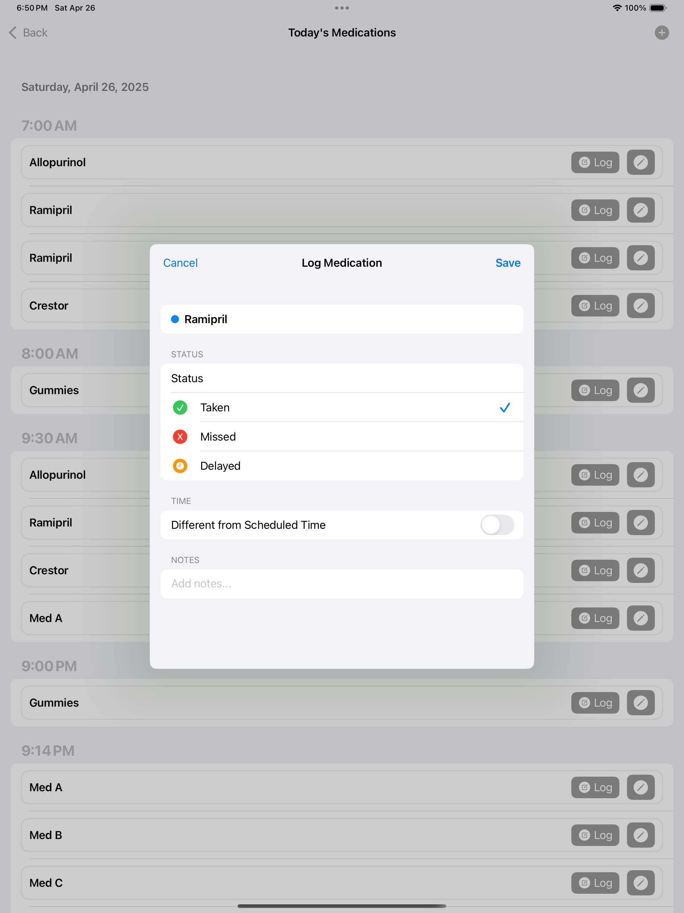Tap the 7:00 AM Allopurinol name
The height and width of the screenshot is (913, 684).
57,162
